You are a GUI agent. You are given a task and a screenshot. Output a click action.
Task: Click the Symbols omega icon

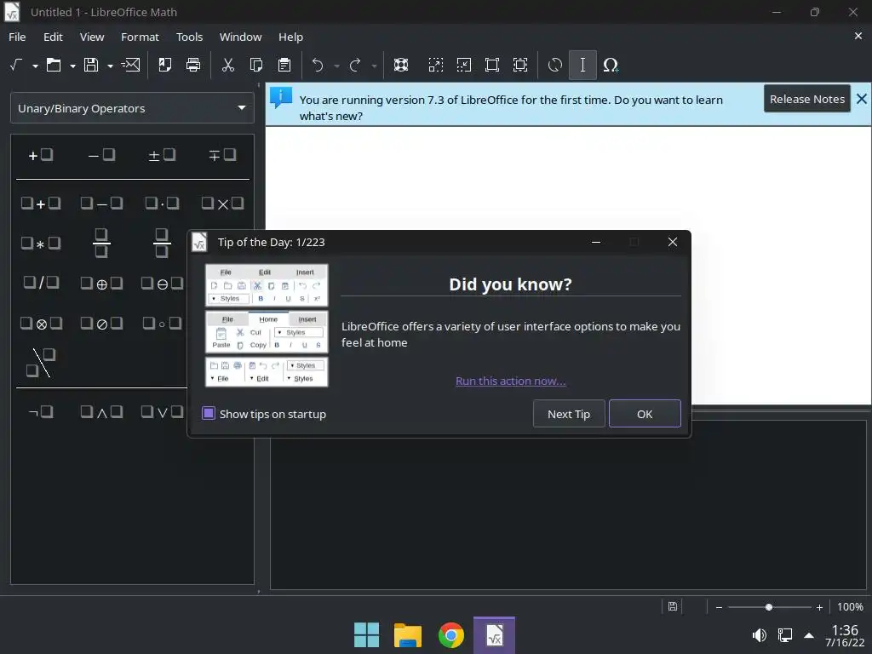611,65
